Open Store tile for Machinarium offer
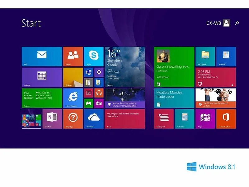 tap(174, 67)
